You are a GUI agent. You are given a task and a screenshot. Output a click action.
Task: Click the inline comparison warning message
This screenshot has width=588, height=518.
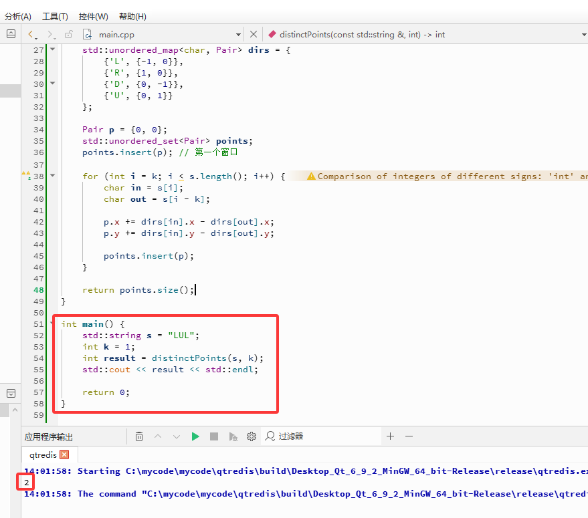(447, 176)
